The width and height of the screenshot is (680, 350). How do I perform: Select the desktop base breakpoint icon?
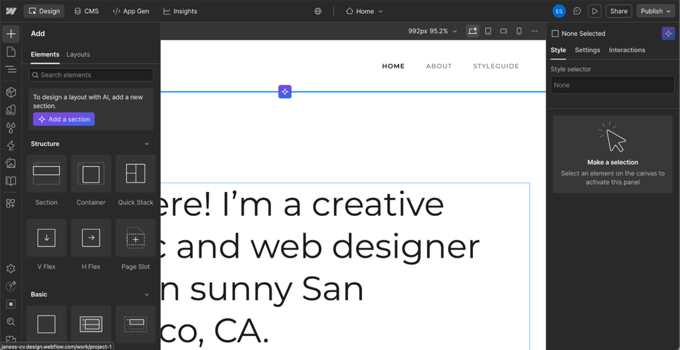[x=472, y=31]
